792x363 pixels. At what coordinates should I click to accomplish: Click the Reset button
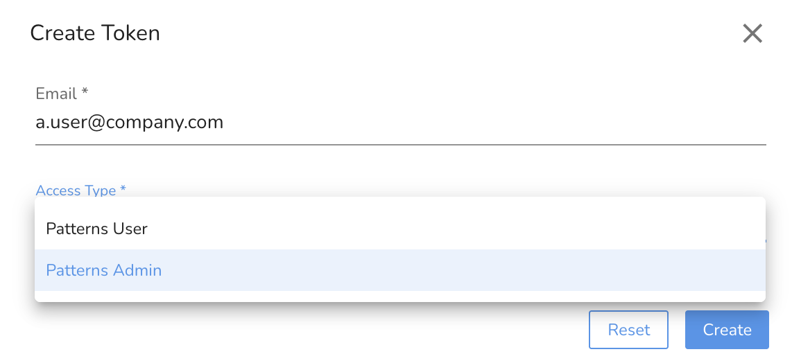point(628,330)
